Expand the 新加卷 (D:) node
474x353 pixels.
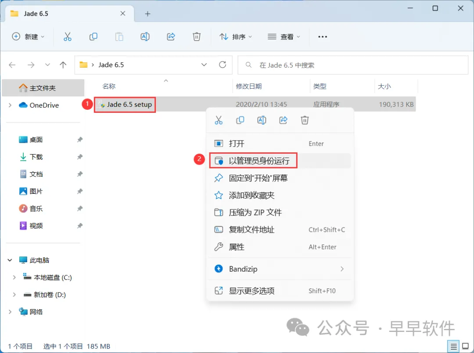tap(14, 295)
